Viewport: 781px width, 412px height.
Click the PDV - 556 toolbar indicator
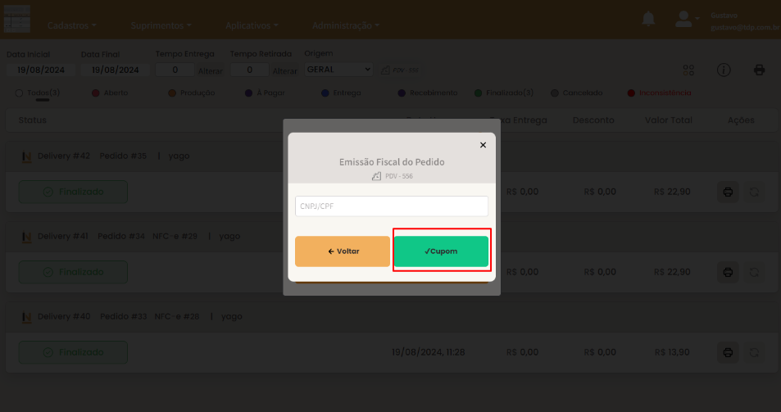[x=400, y=70]
